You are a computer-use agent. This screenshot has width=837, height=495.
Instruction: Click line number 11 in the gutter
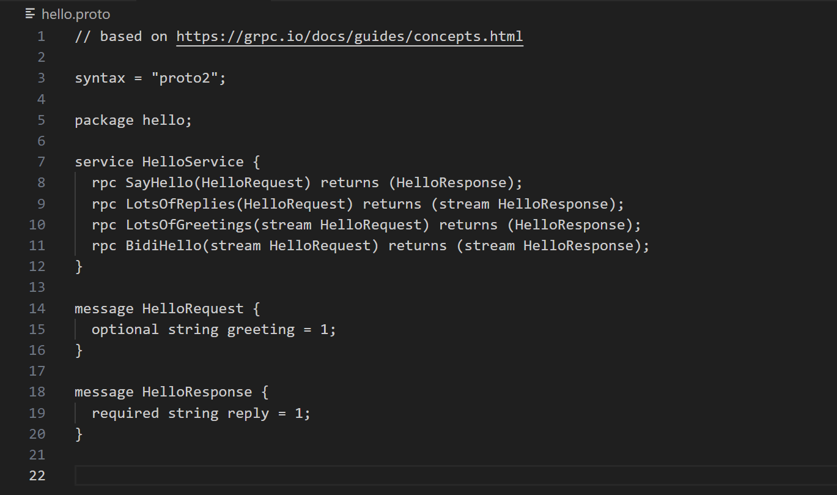click(x=37, y=245)
